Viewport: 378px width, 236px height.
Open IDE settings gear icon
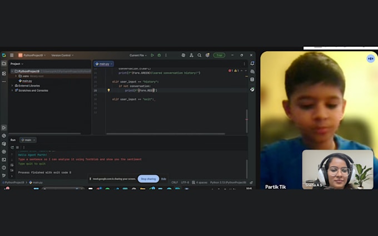tap(207, 55)
